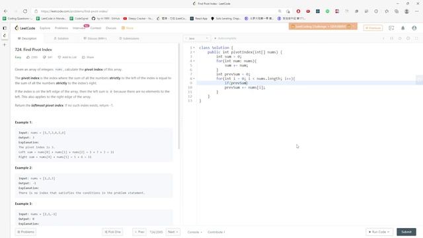Open Store in LeetCode navigation
The height and width of the screenshot is (238, 423).
pos(128,28)
